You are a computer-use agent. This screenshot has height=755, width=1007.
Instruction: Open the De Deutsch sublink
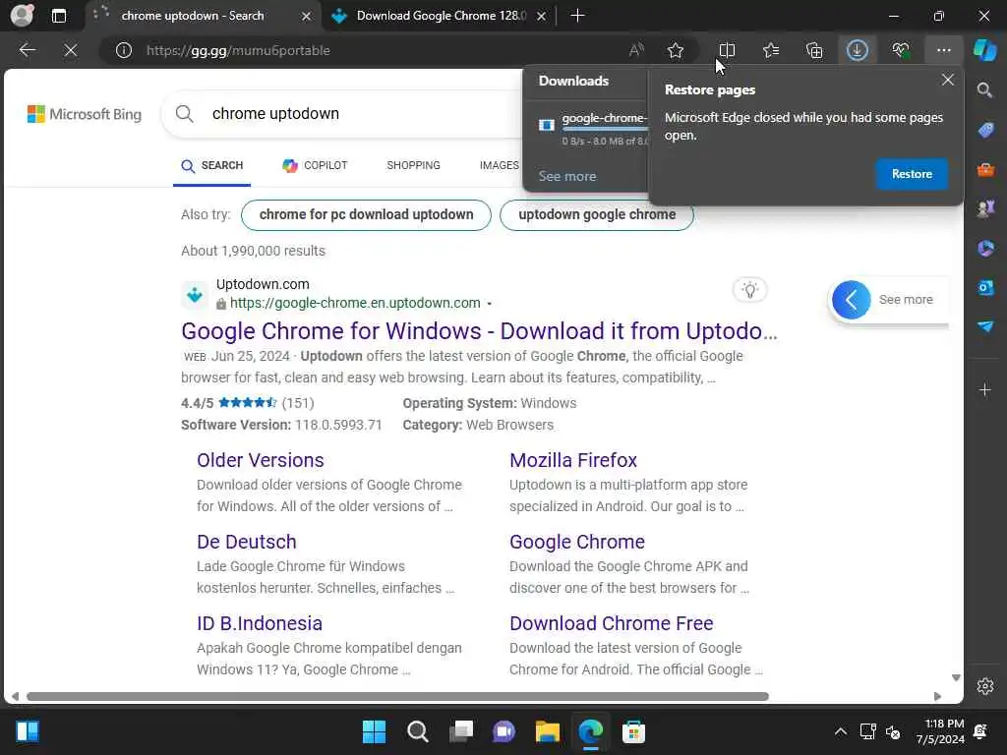[247, 542]
